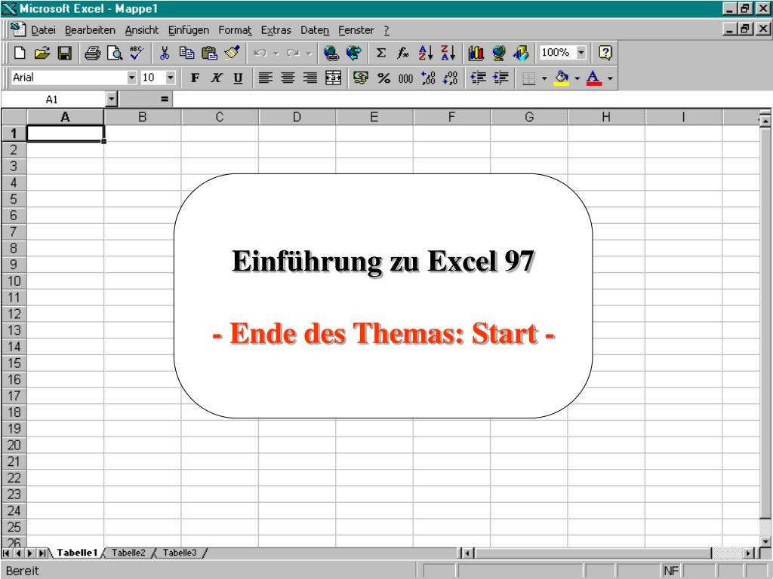
Task: Select row 10 header
Action: [14, 281]
